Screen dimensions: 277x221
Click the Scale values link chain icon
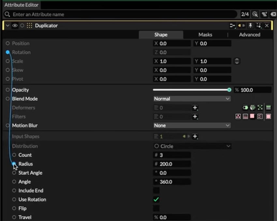[x=237, y=61]
